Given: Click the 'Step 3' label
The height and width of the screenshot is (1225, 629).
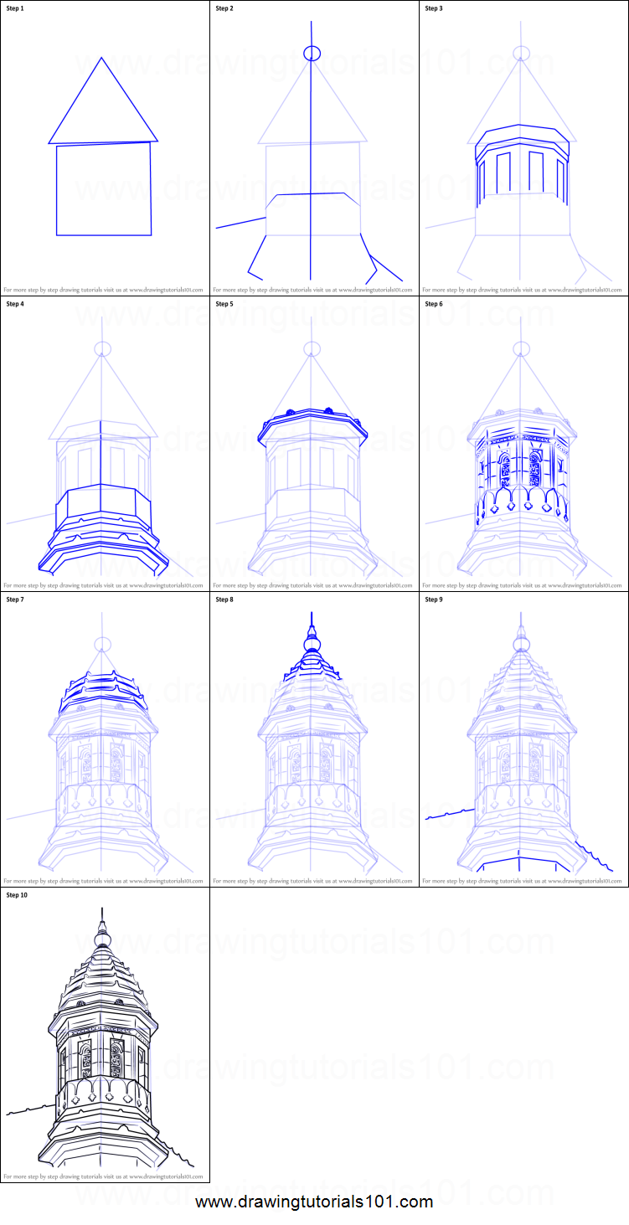Looking at the screenshot, I should [x=435, y=8].
